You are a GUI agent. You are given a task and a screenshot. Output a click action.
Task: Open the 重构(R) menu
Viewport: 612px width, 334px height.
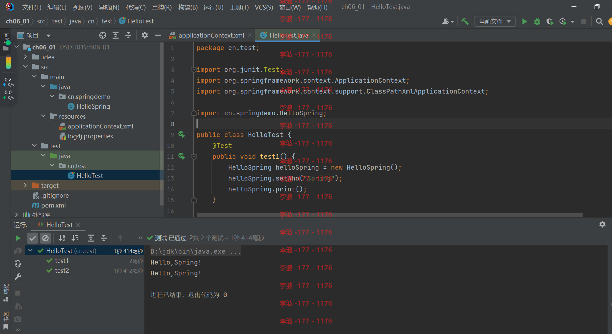coord(162,7)
